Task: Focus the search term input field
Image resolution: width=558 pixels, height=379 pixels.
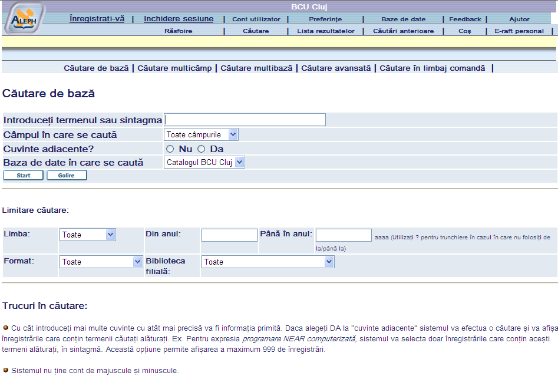Action: pos(245,120)
